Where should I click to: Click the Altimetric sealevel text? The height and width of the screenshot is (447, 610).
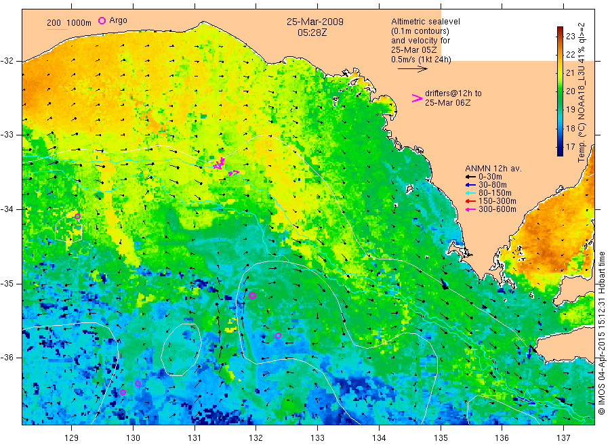(x=426, y=22)
